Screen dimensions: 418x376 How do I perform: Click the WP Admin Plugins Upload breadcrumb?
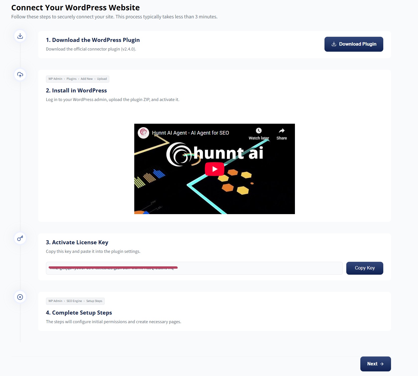point(77,79)
